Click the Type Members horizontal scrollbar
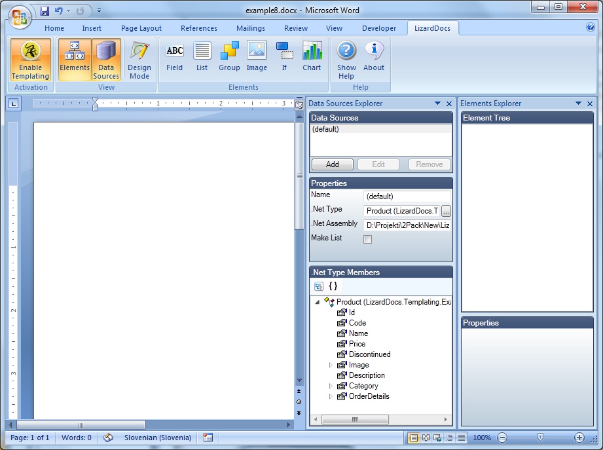The height and width of the screenshot is (450, 603). click(x=355, y=419)
